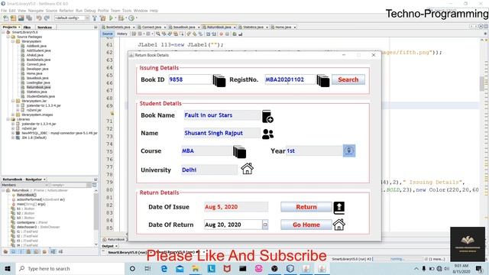Screen dimensions: 489x275
Task: Open the Tools menu
Action: click(x=127, y=11)
